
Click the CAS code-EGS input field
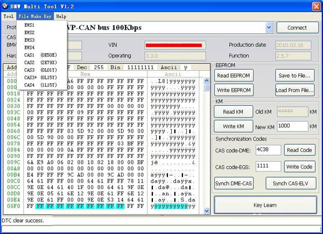pos(268,166)
